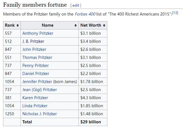Open J. B. Pritzker's article
Viewport: 183px width, 130px height.
pos(33,41)
